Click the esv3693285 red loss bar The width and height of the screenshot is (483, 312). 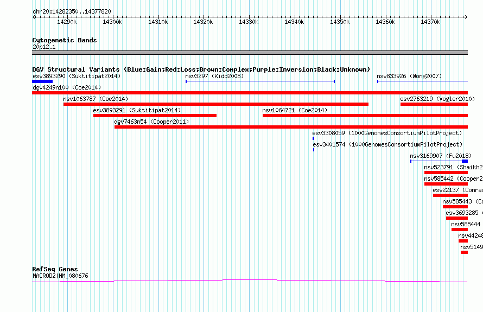pyautogui.click(x=457, y=218)
